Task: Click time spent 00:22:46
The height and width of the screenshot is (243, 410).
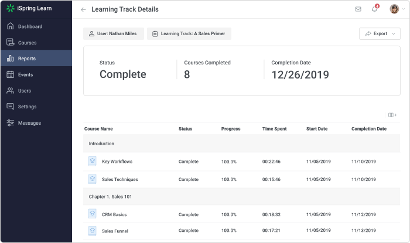Action: (x=271, y=162)
